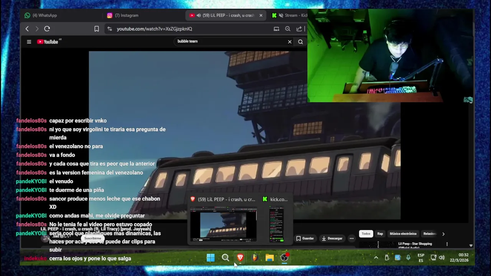Open more actions ellipsis under the video
Screen dimensions: 491x276
pos(351,238)
